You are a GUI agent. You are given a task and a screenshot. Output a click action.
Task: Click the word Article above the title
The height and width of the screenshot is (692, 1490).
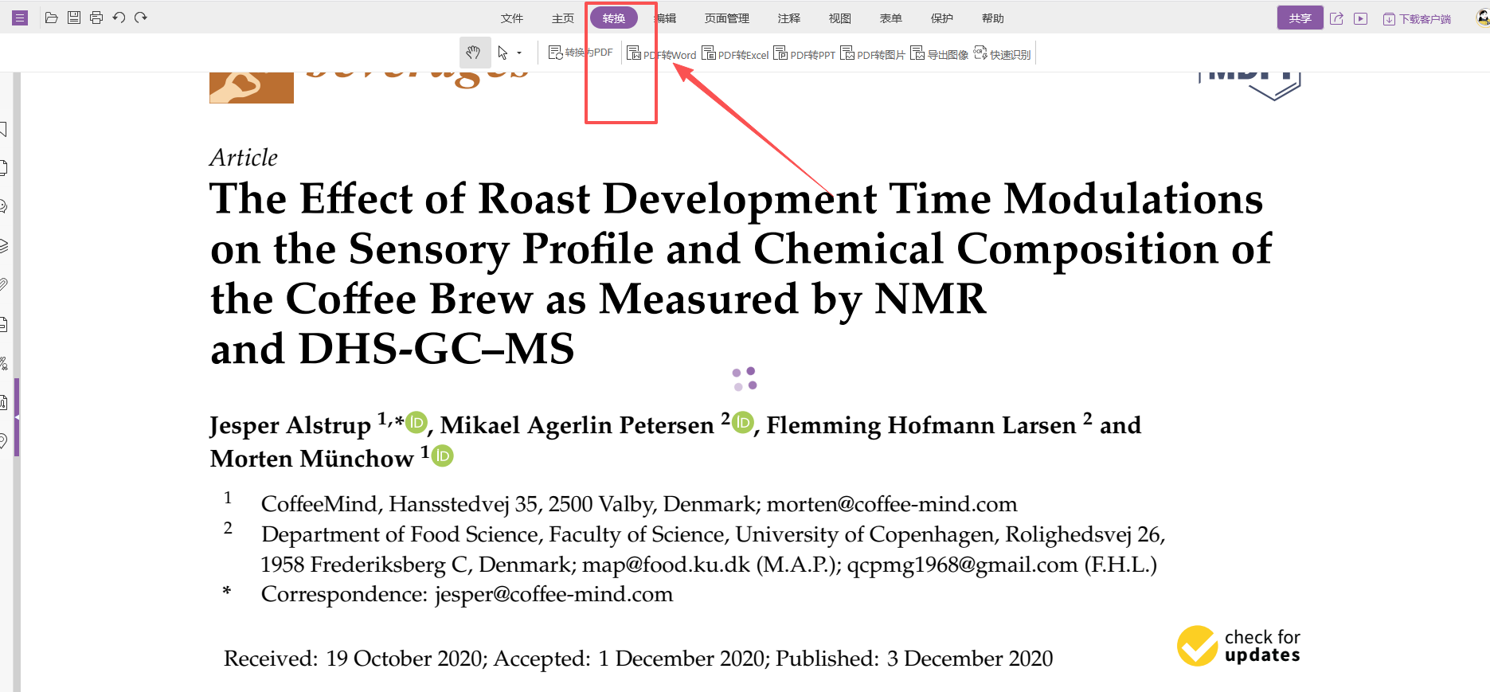244,158
